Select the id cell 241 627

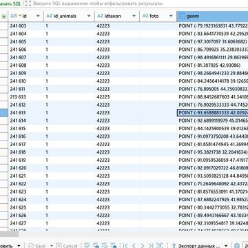[25, 223]
